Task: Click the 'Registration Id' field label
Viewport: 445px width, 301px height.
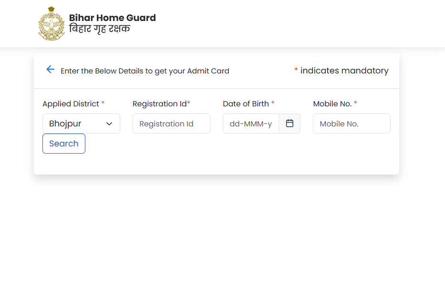Action: 159,104
